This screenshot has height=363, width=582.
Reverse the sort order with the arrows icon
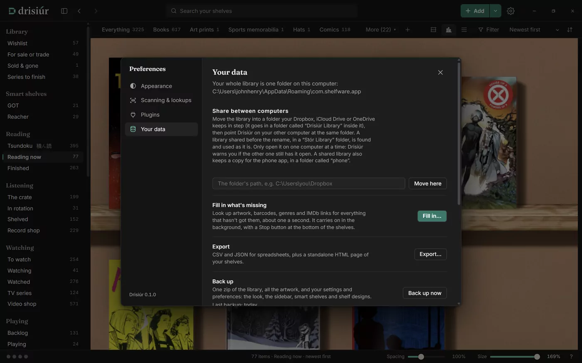tap(570, 29)
